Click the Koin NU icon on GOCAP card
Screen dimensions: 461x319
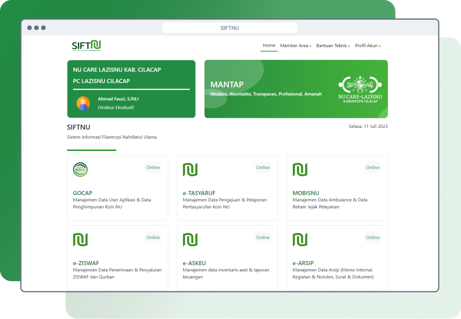point(81,169)
